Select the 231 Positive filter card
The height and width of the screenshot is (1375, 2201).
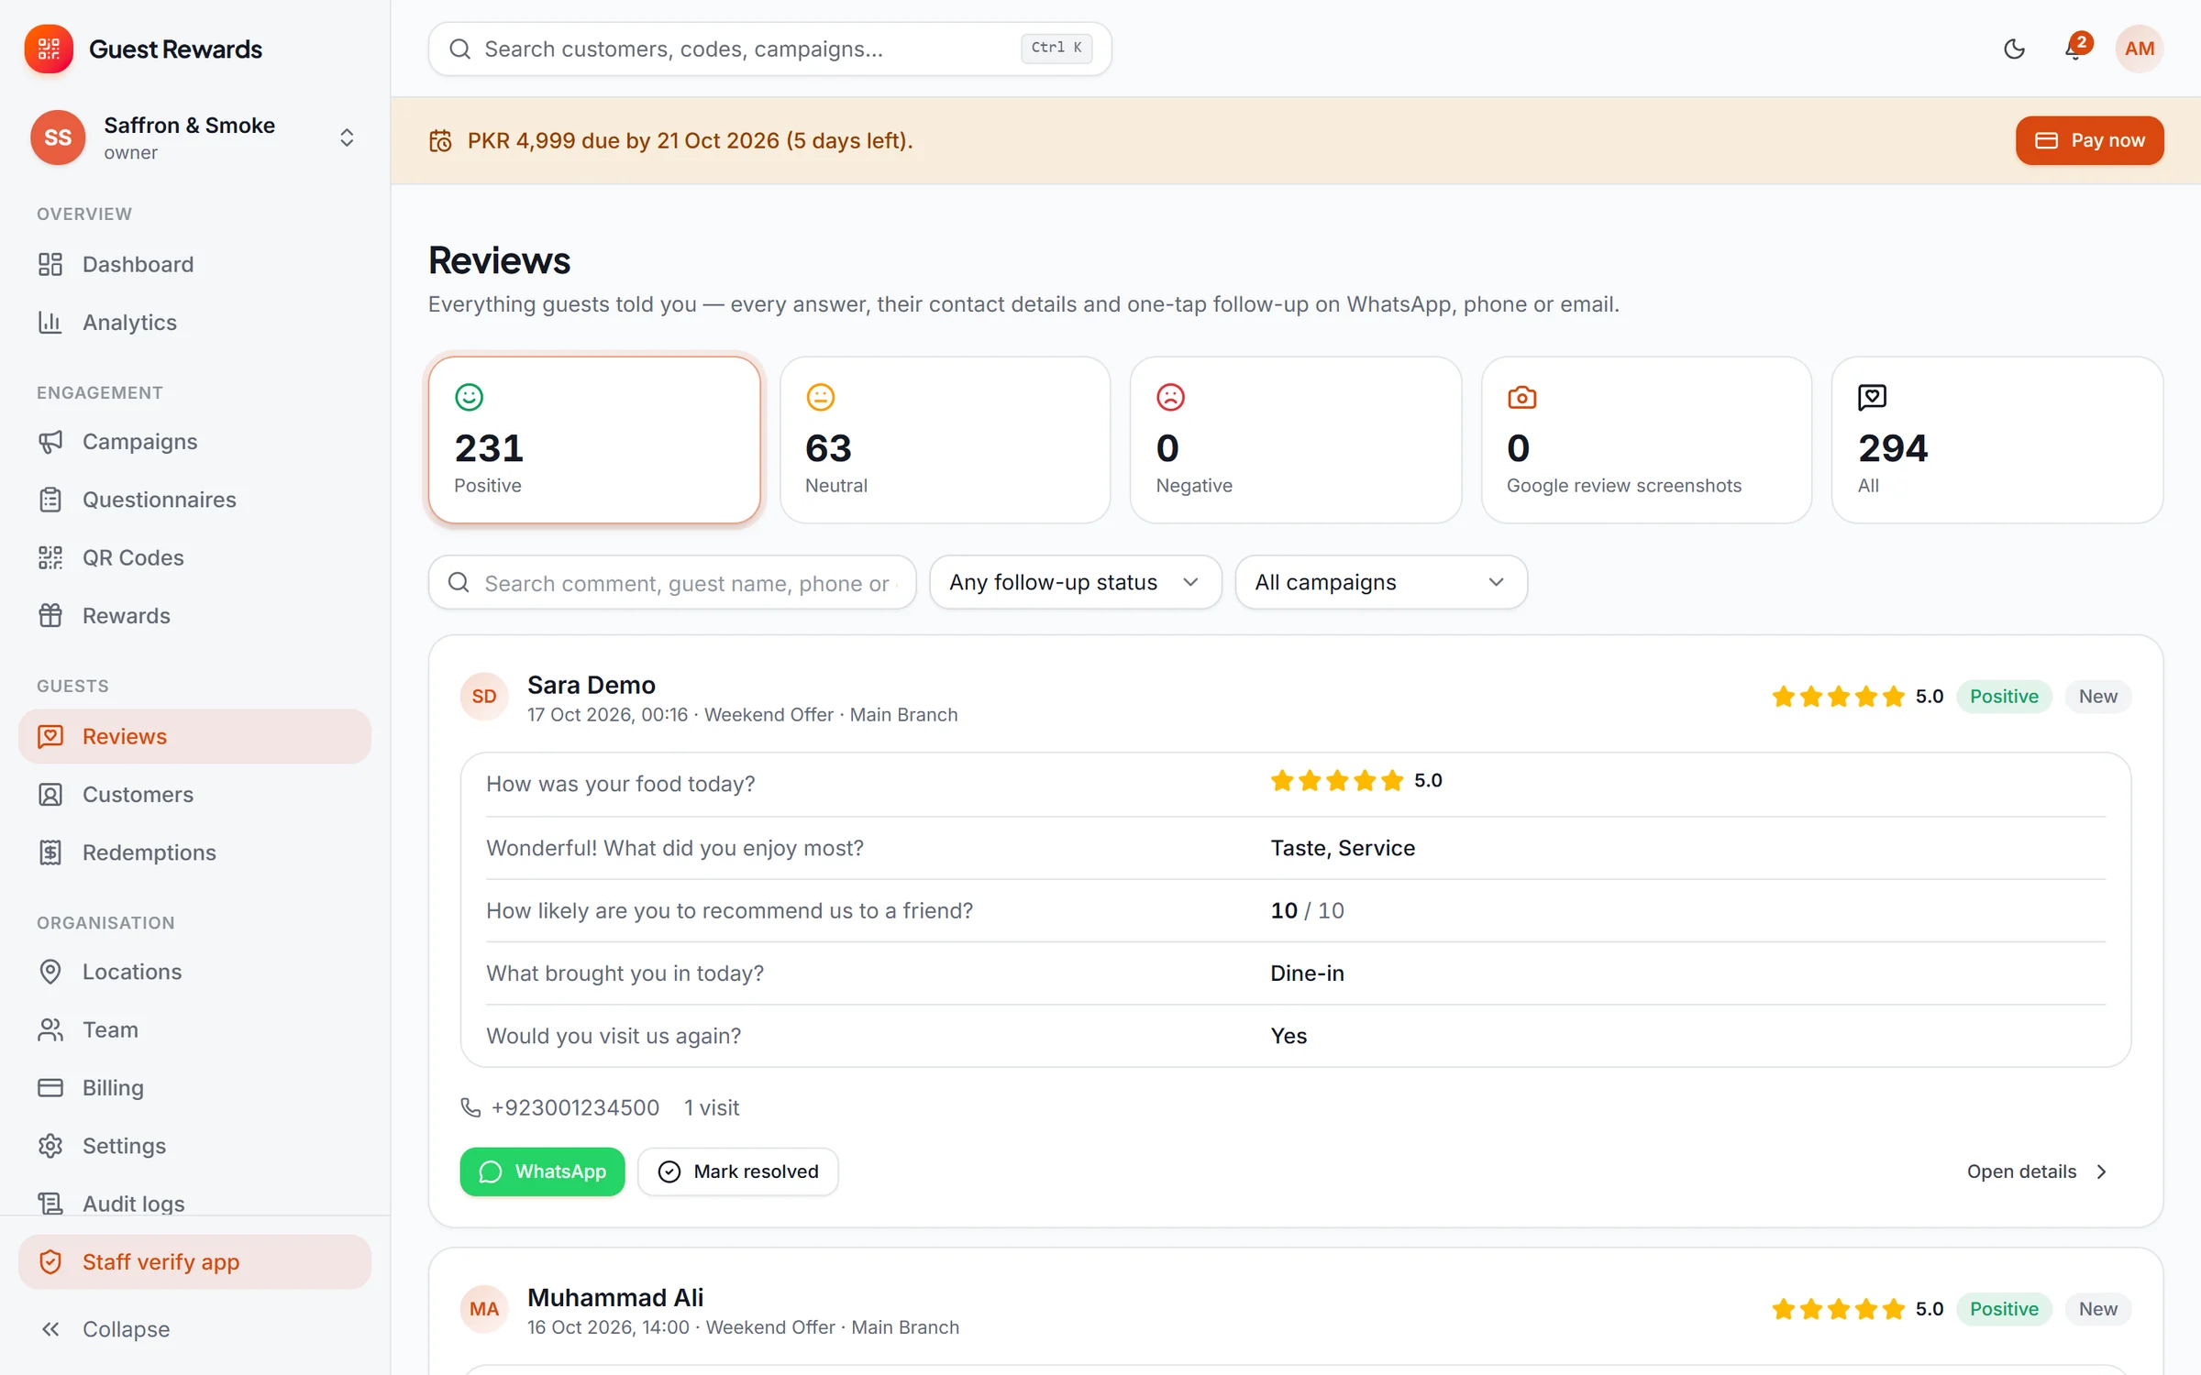tap(594, 440)
